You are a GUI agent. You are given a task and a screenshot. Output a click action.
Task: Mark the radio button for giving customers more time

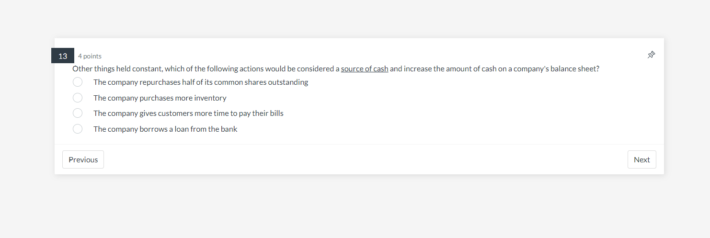pos(78,113)
